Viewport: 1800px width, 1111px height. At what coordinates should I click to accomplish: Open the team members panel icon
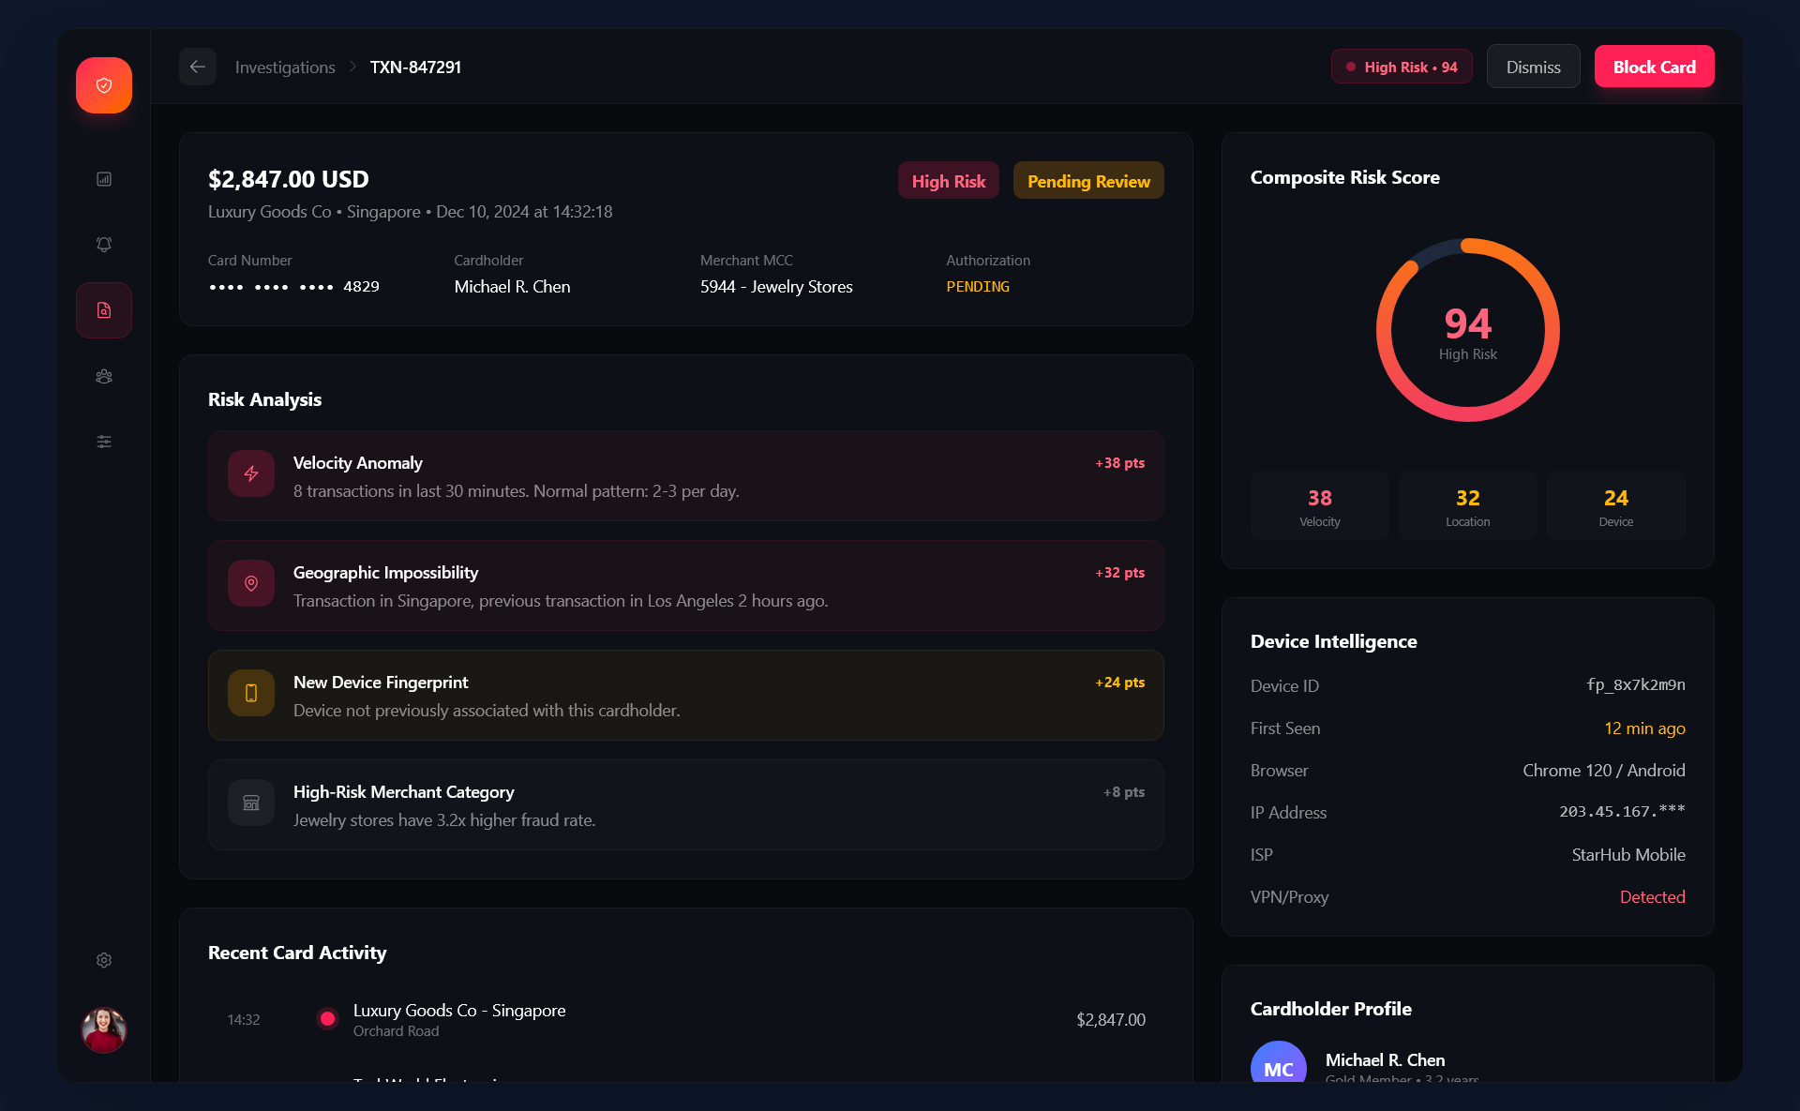103,376
